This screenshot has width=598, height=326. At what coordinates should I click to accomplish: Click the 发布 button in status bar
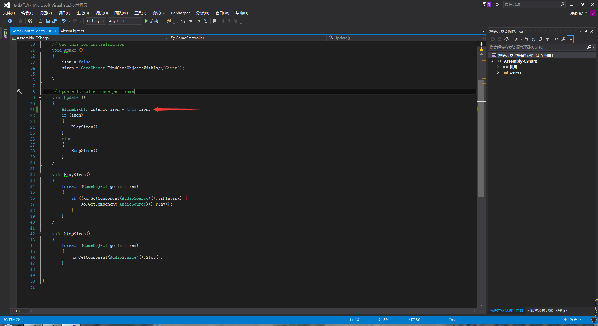573,320
